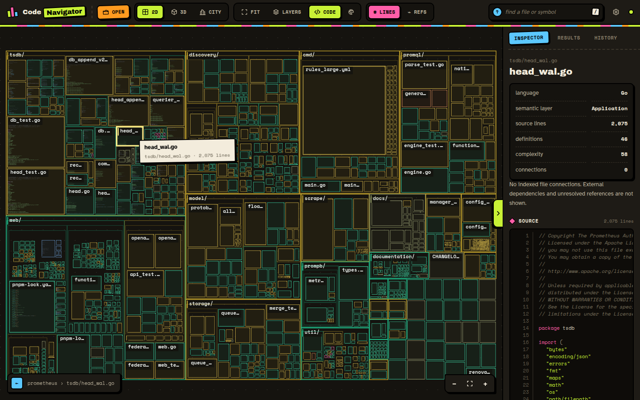Switch to the 3D view mode
Viewport: 640px width, 400px height.
pyautogui.click(x=179, y=12)
